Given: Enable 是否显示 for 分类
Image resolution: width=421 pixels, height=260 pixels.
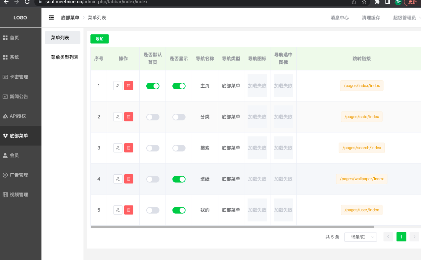Looking at the screenshot, I should point(179,117).
